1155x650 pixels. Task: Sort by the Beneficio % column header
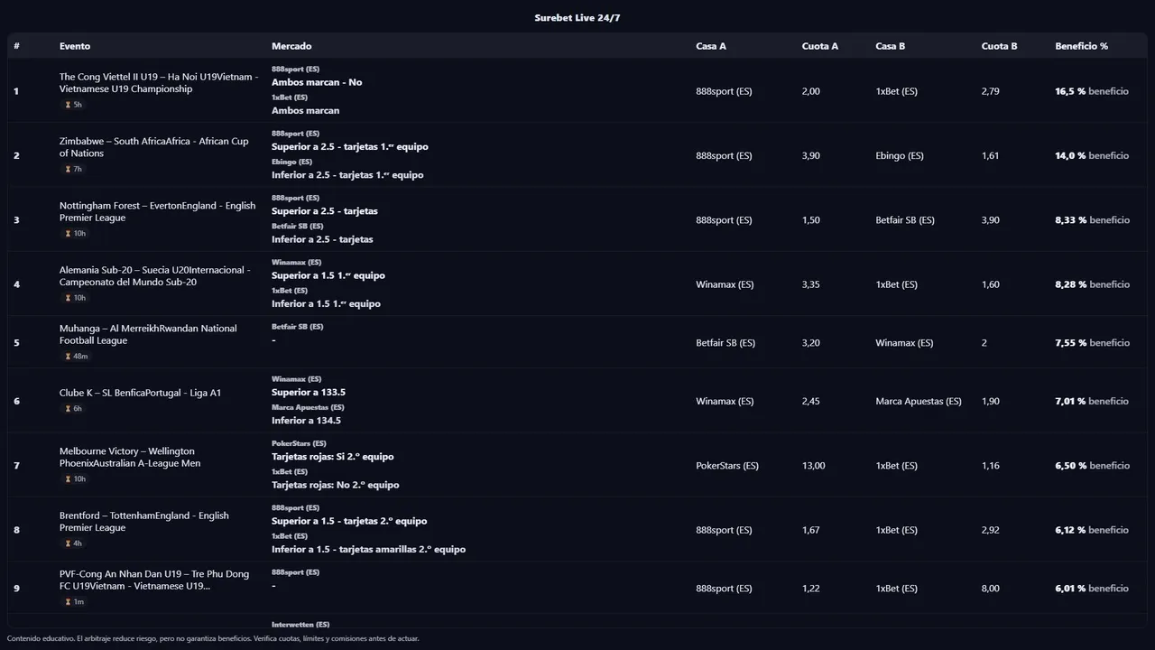point(1081,46)
